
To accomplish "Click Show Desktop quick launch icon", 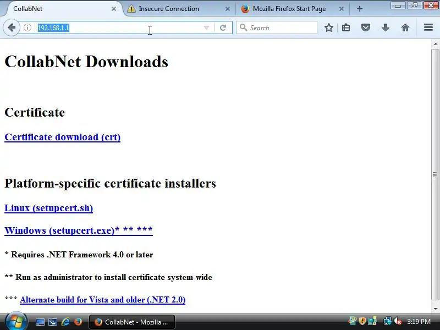I will pyautogui.click(x=40, y=322).
